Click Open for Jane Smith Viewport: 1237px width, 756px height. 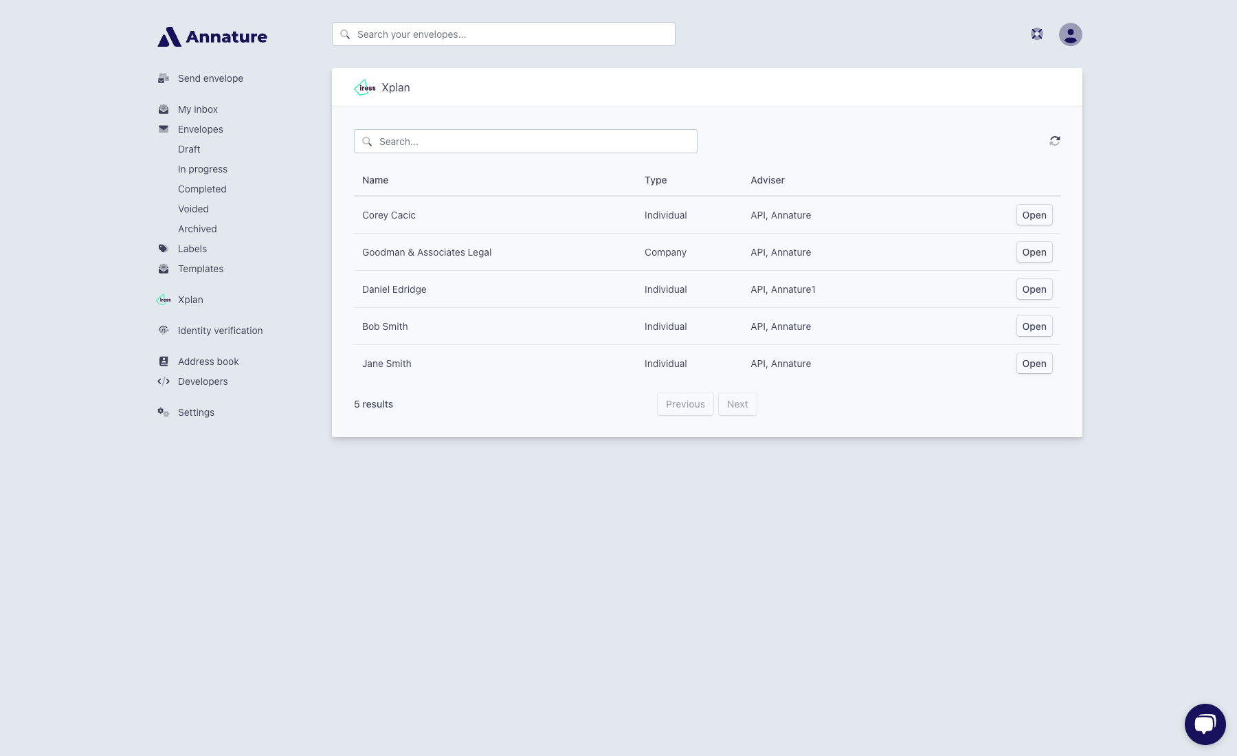pyautogui.click(x=1034, y=364)
